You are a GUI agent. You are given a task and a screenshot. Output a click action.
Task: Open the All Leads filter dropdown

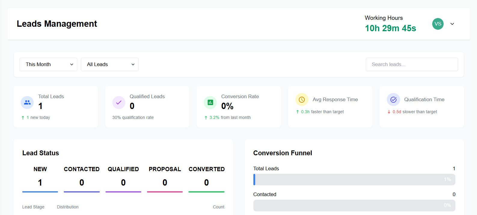point(110,65)
